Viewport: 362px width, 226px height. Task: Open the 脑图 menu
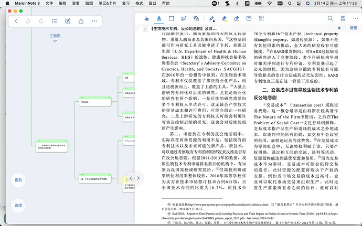tap(89, 3)
